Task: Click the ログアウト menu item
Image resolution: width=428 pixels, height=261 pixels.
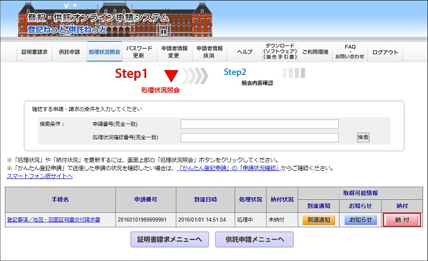Action: [x=385, y=51]
